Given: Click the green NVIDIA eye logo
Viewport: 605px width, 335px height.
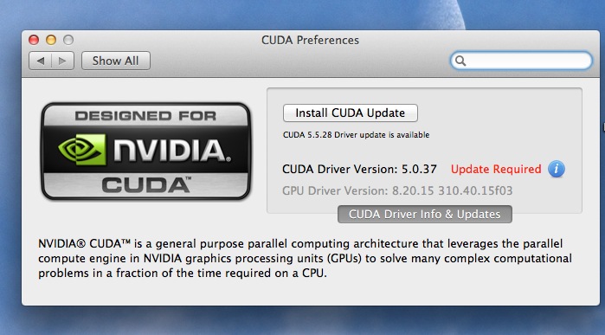Looking at the screenshot, I should (82, 150).
